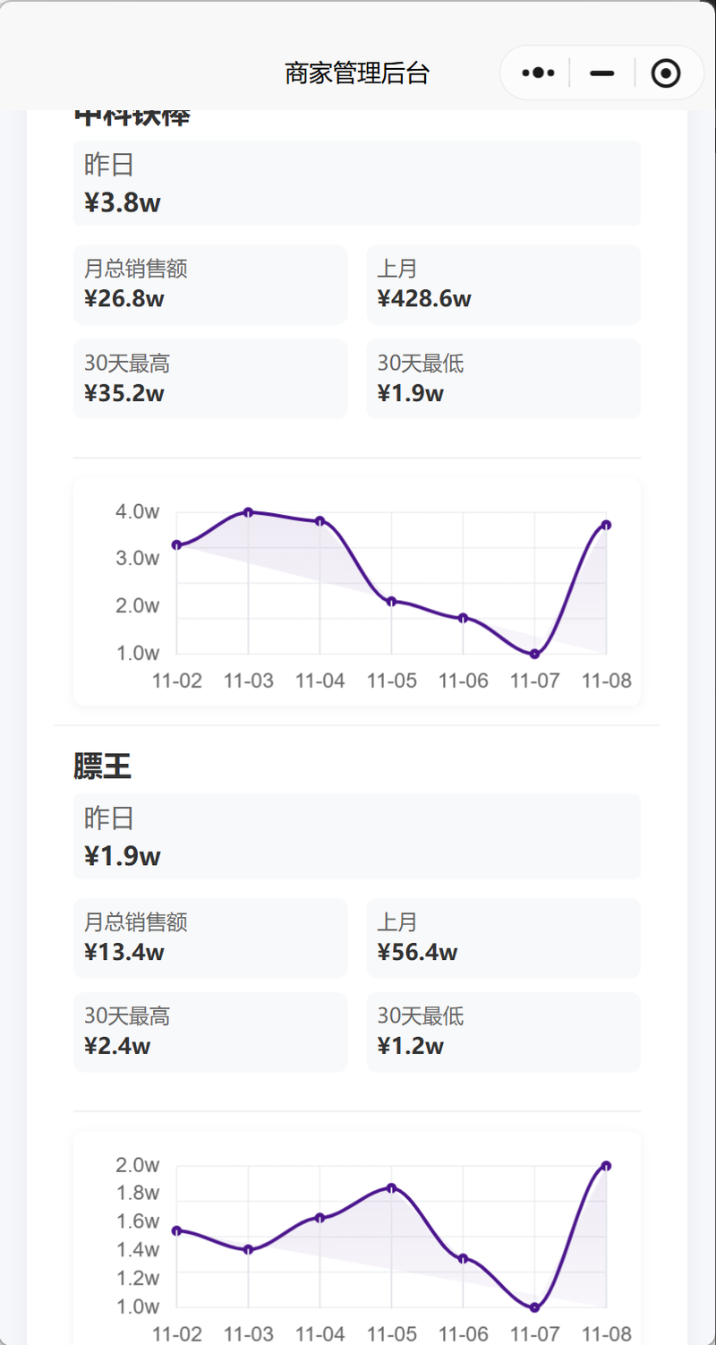Select the 30天最高 ¥35.2w card
The image size is (716, 1345).
pos(209,379)
